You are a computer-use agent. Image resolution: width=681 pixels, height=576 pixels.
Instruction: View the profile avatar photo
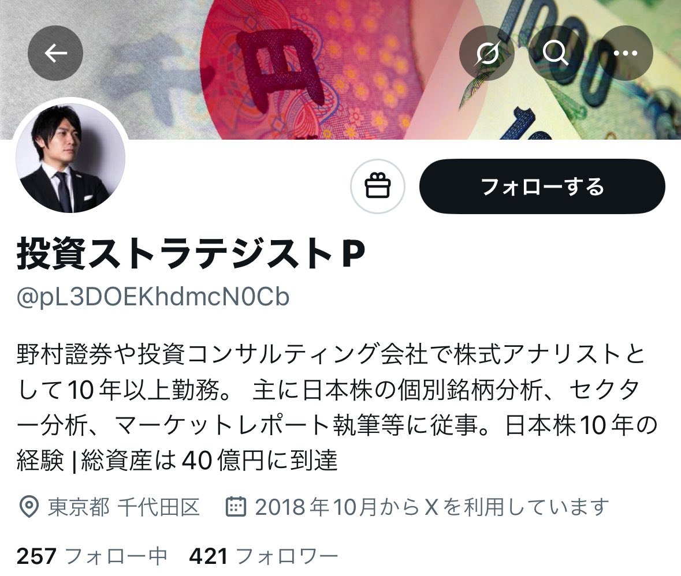click(x=70, y=158)
